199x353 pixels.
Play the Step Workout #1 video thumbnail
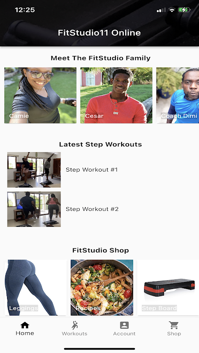pyautogui.click(x=34, y=170)
